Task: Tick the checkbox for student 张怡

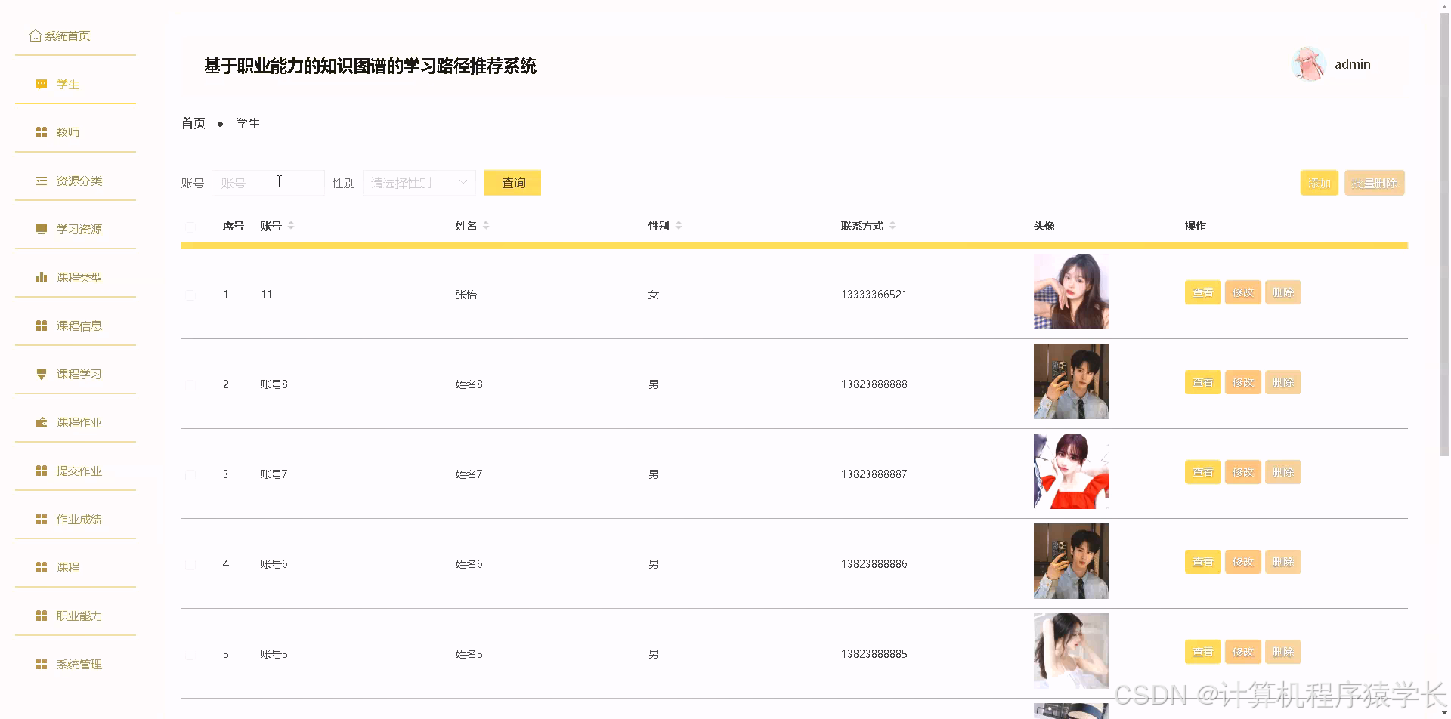Action: [190, 295]
